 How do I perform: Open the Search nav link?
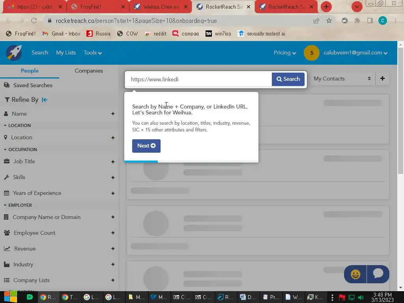(x=40, y=52)
